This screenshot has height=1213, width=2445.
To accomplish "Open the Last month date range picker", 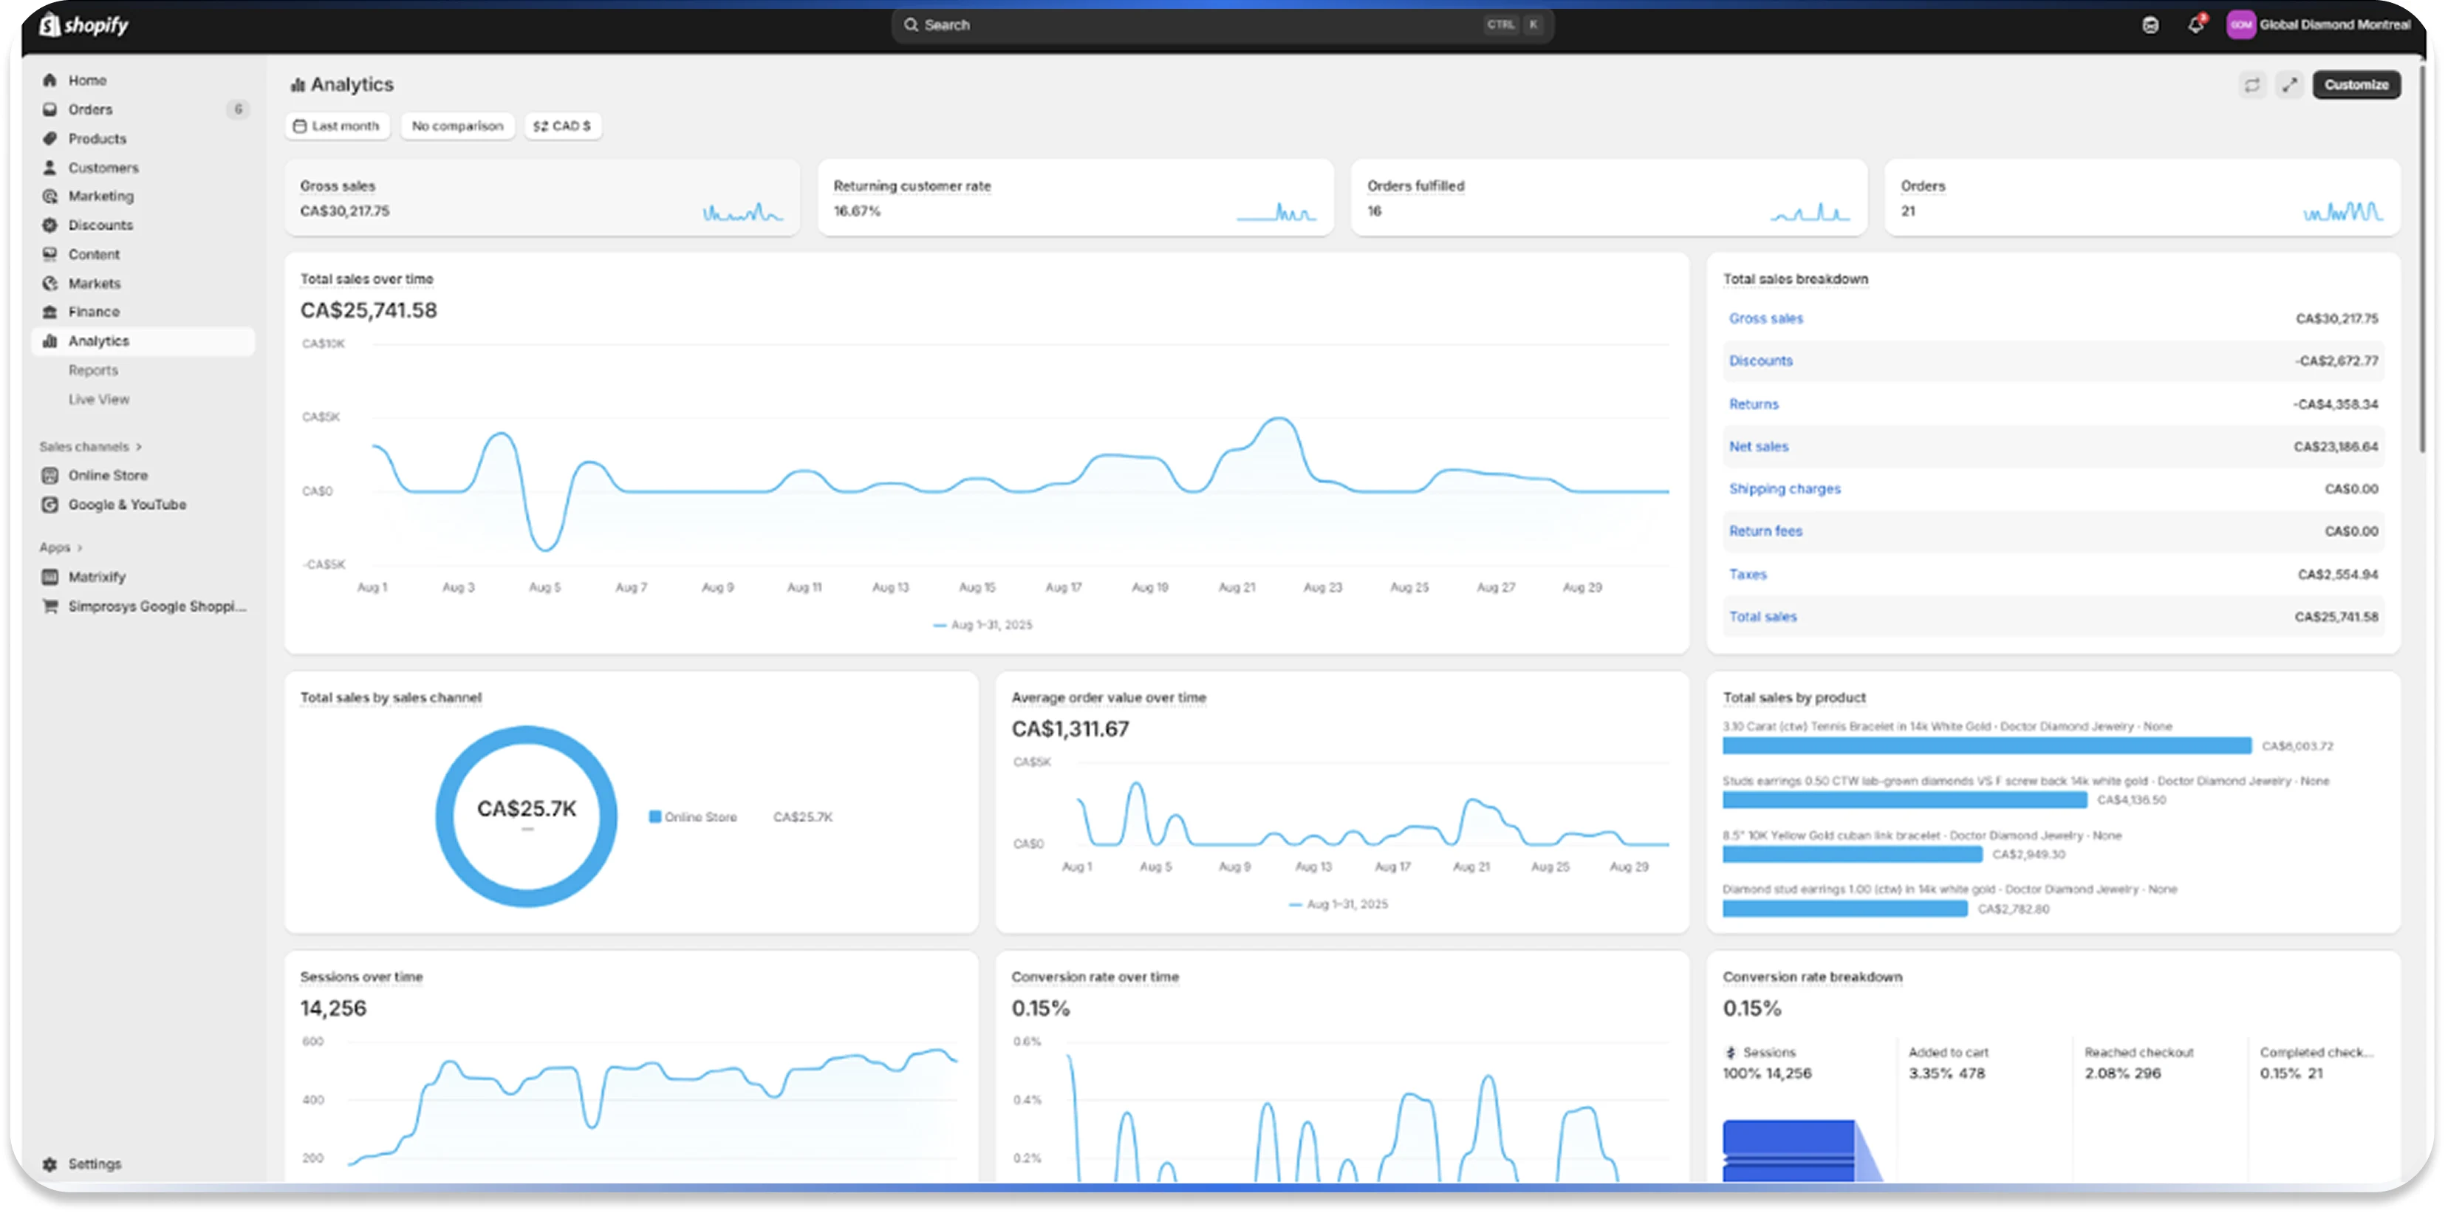I will coord(337,126).
